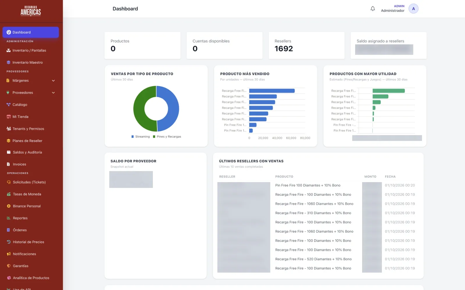Click the date "01/10/2026 00:20"

(400, 185)
